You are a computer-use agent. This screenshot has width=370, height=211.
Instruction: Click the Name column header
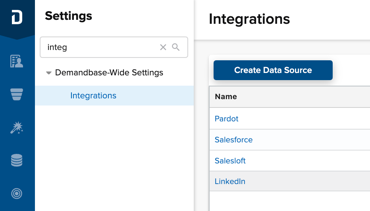coord(226,96)
